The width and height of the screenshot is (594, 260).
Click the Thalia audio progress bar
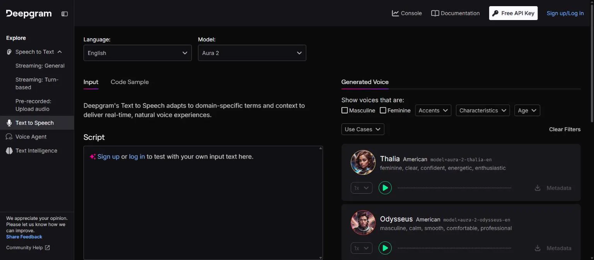coord(454,188)
